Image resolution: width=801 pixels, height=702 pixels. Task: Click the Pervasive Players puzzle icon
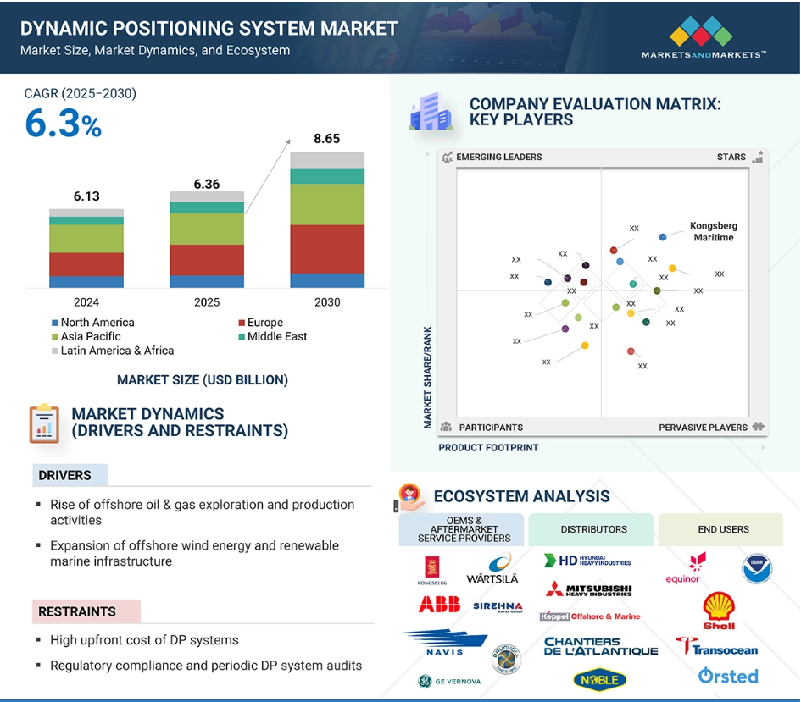point(758,427)
